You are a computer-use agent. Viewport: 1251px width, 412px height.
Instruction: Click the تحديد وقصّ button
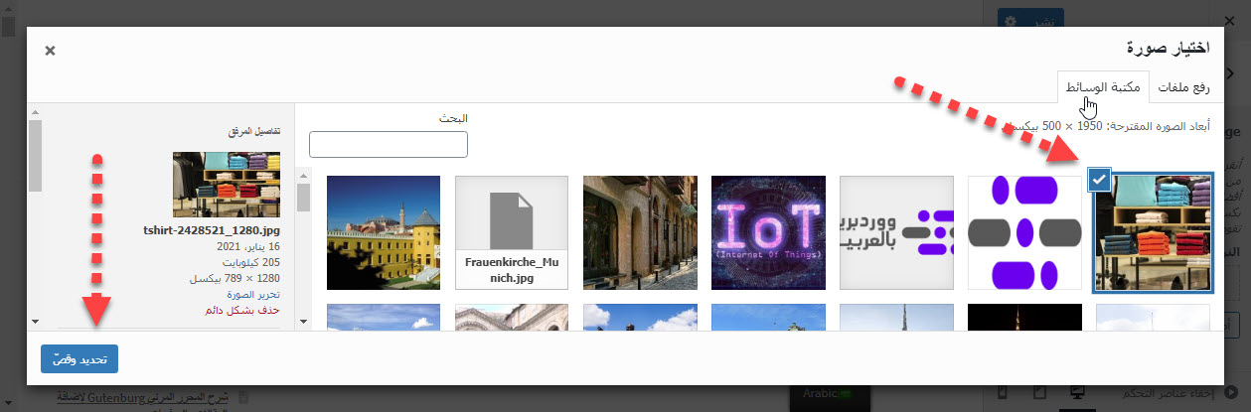point(79,358)
